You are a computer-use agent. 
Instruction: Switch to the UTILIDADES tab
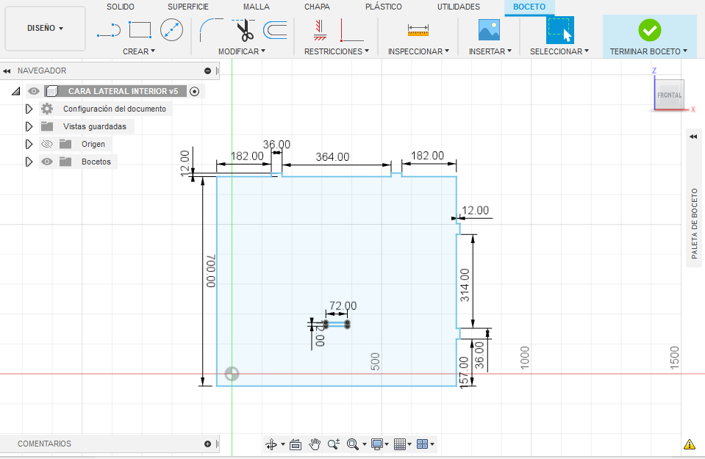459,7
